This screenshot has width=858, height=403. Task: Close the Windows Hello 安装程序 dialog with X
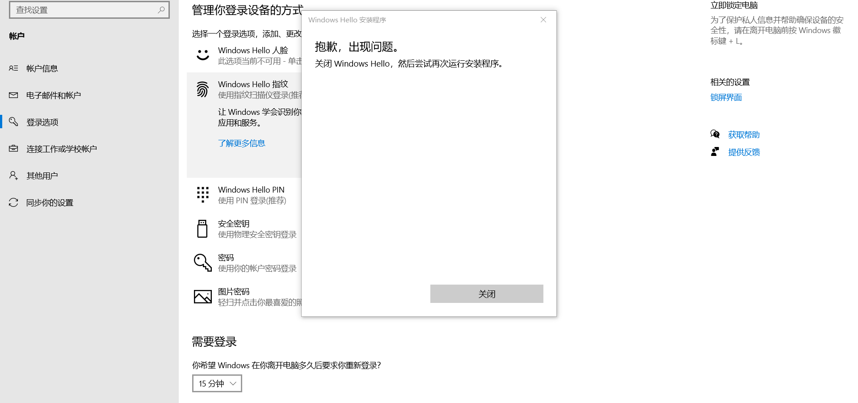pos(543,20)
